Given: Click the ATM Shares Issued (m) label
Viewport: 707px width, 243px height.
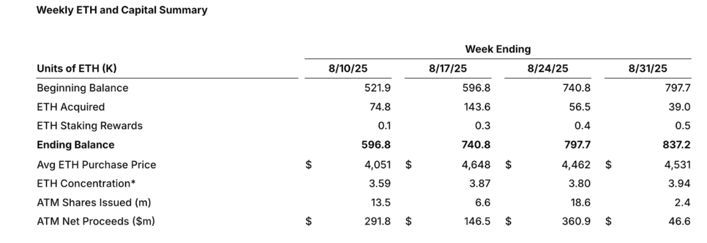Looking at the screenshot, I should tap(94, 202).
